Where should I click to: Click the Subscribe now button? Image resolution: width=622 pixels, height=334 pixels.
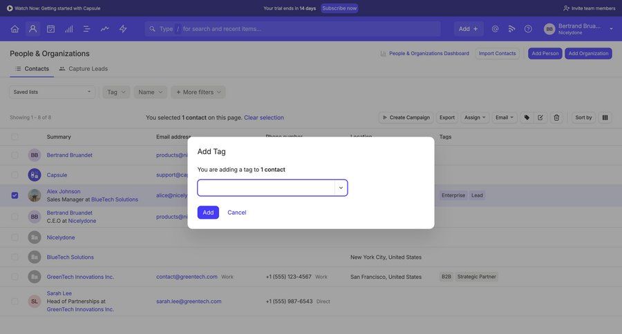point(339,8)
